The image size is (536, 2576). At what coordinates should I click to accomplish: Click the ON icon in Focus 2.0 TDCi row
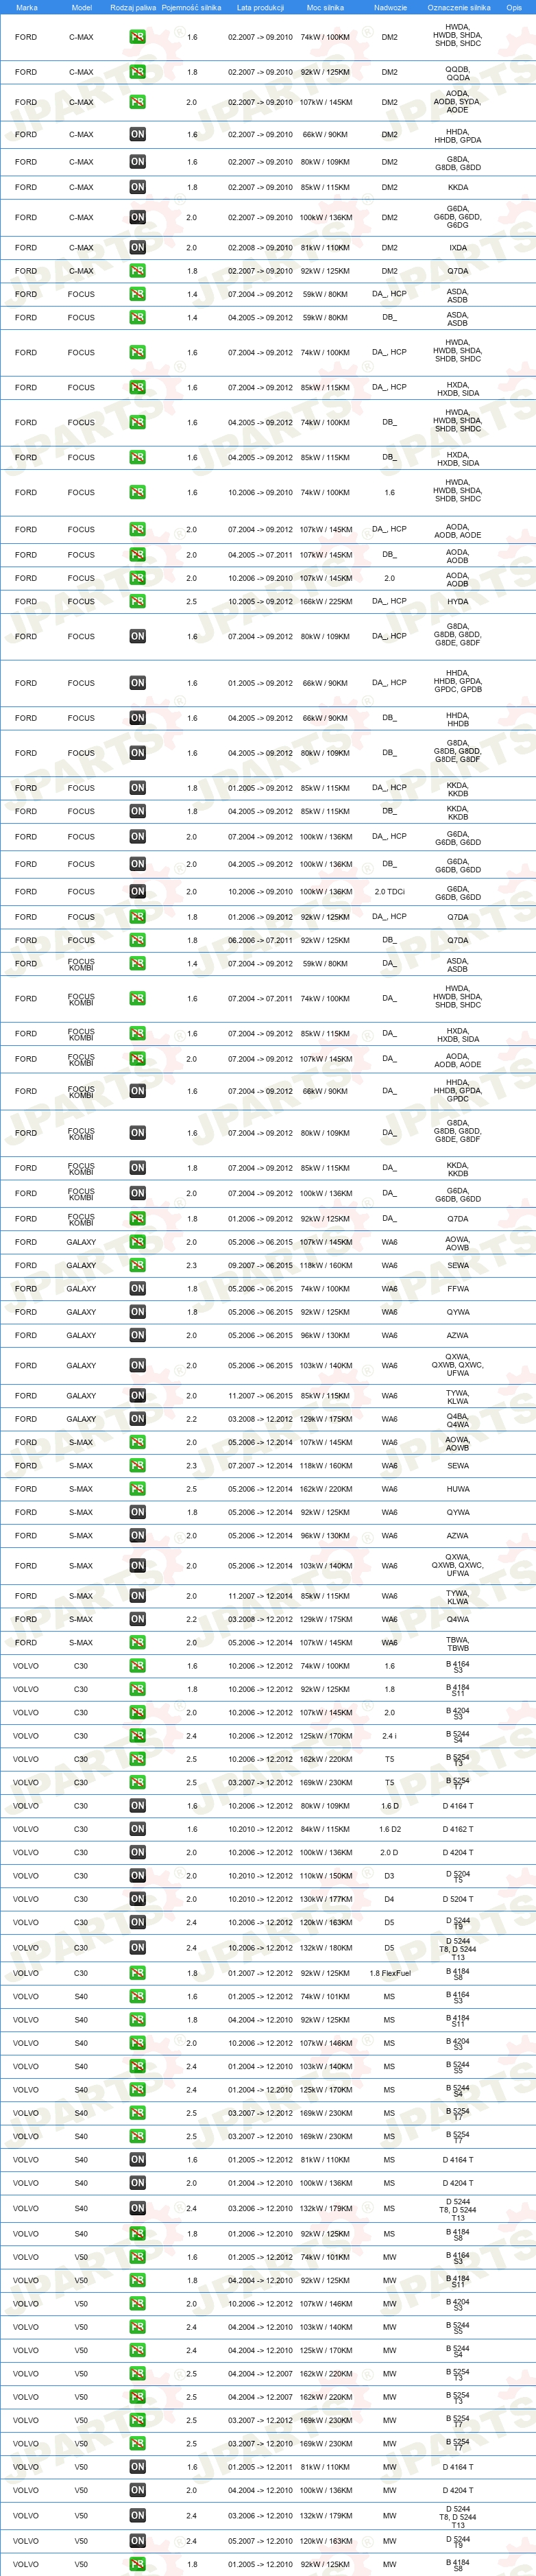point(137,891)
